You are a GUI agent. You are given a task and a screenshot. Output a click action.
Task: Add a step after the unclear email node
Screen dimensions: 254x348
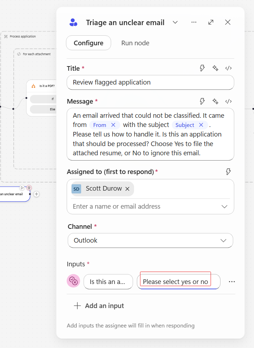tap(37, 194)
